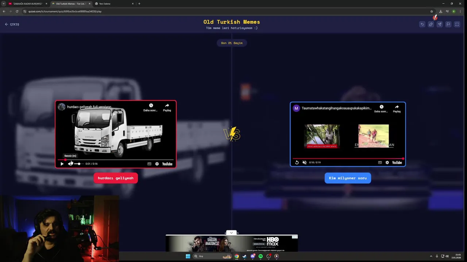Seek on the left video progress bar
The image size is (467, 262).
(x=115, y=160)
